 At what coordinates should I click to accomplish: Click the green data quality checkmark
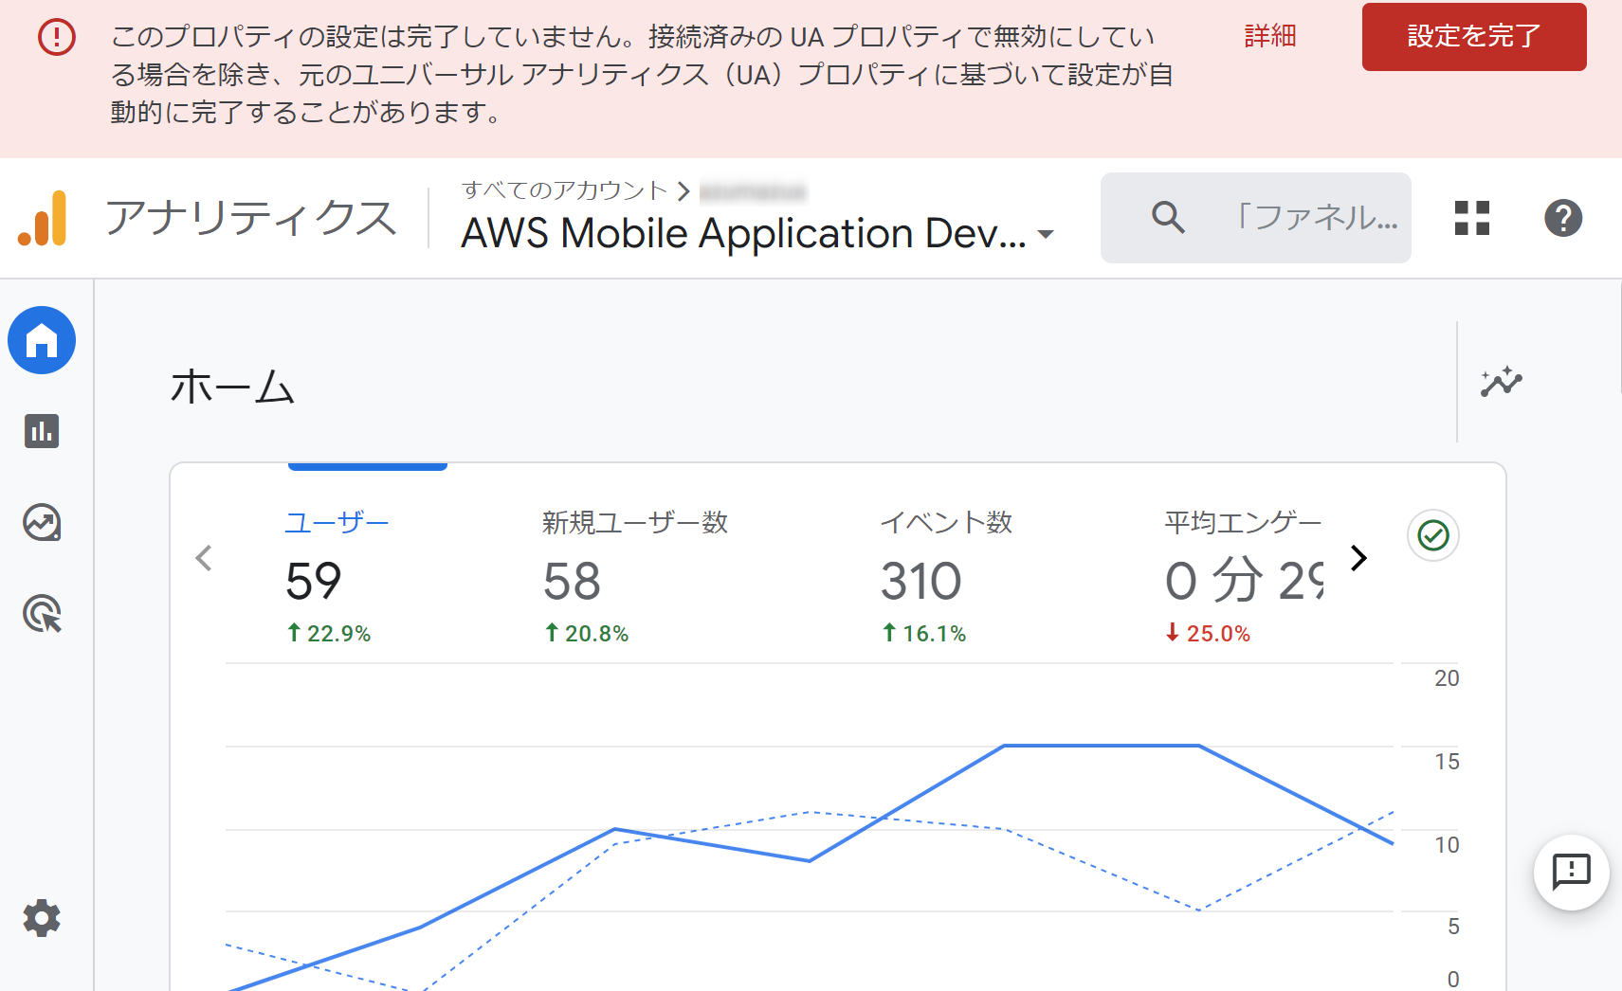point(1433,535)
